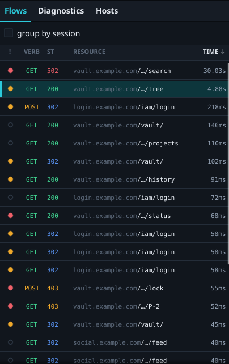Select the 218ms login.example.com/iam/login resource
Screen dimensions: 229x364
pos(124,107)
